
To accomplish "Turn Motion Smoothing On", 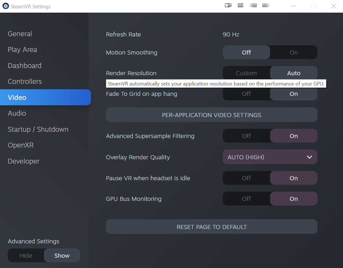I will 294,53.
